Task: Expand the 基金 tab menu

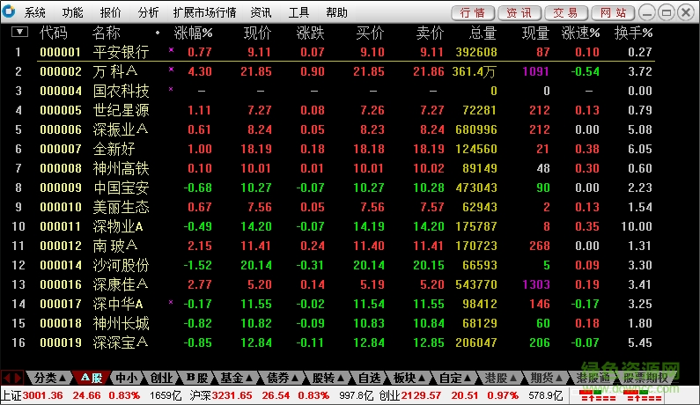Action: coord(237,378)
